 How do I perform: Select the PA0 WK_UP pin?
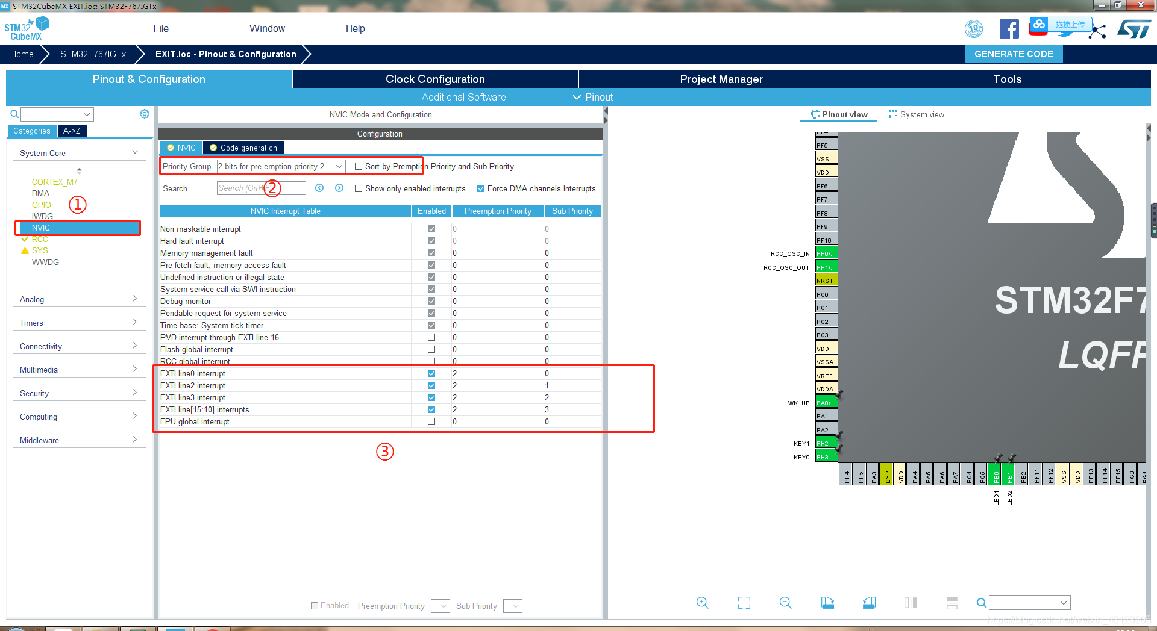point(826,403)
